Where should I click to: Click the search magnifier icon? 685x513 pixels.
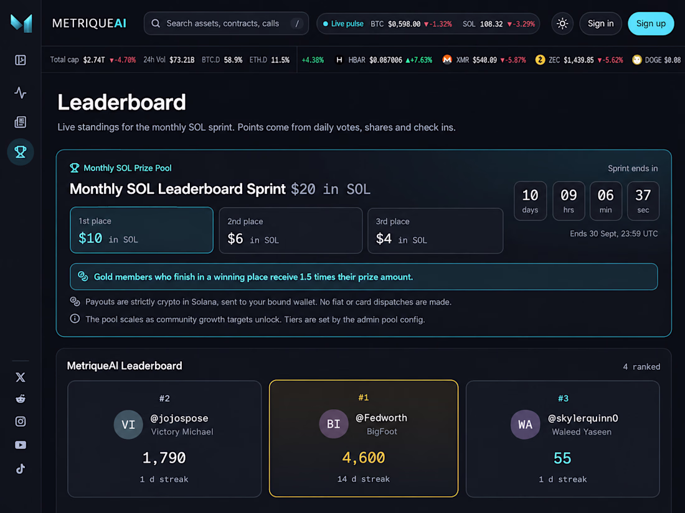156,24
